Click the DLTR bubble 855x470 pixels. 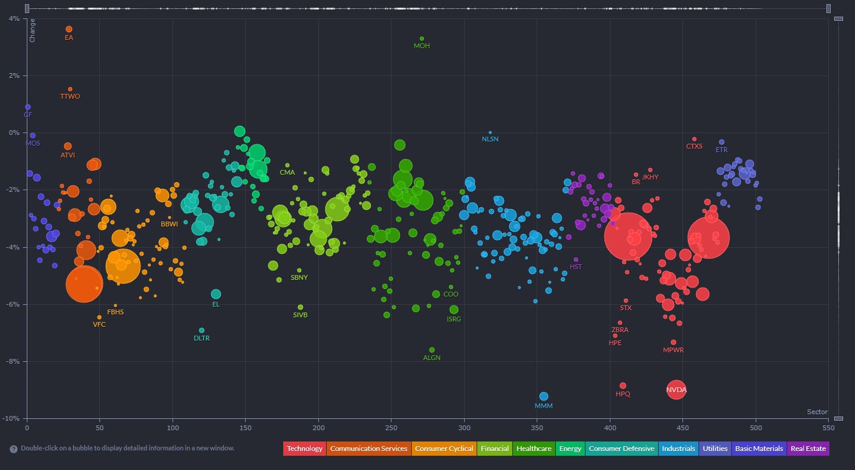pos(202,330)
